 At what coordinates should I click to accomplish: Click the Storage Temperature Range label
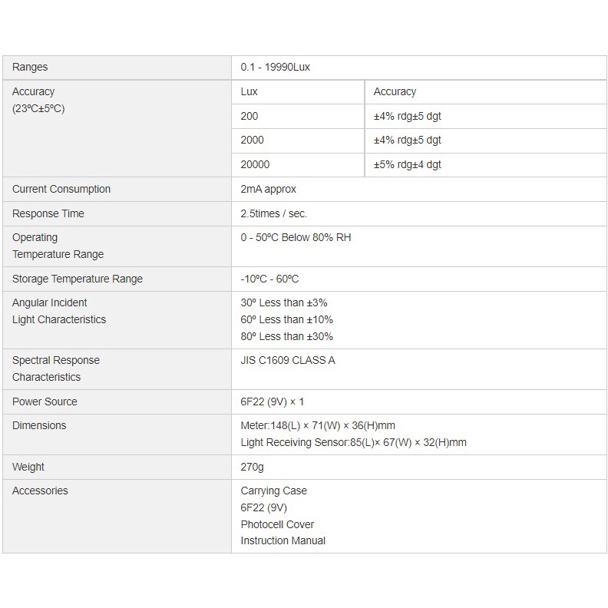(78, 279)
